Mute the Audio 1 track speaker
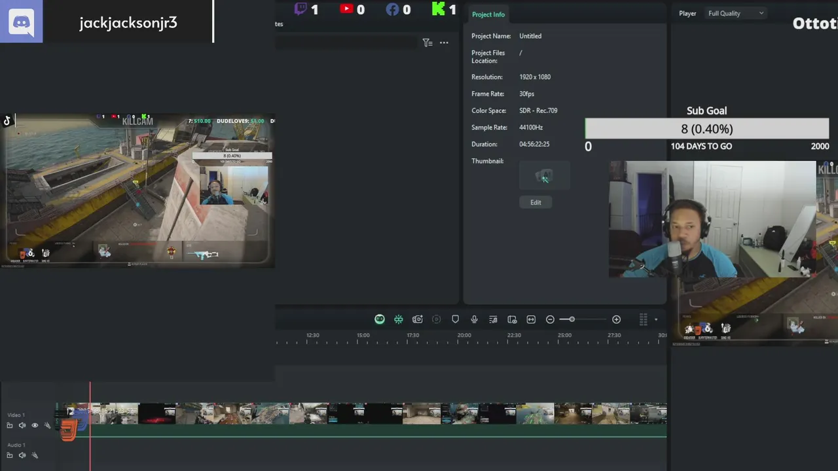Image resolution: width=838 pixels, height=471 pixels. click(22, 455)
